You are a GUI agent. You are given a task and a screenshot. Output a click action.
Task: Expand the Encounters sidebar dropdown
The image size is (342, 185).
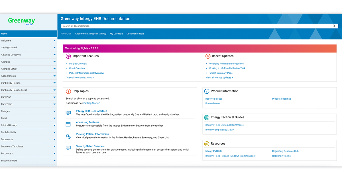point(54,154)
